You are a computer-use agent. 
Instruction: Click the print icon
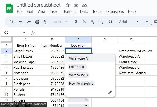(37, 22)
